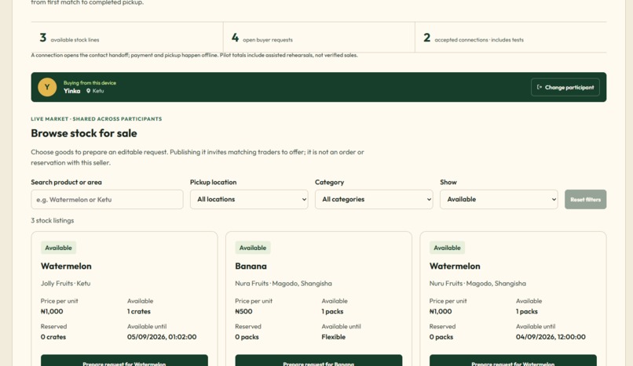Click the 'Browse stock for sale' heading
Viewport: 633px width, 366px height.
click(x=84, y=133)
